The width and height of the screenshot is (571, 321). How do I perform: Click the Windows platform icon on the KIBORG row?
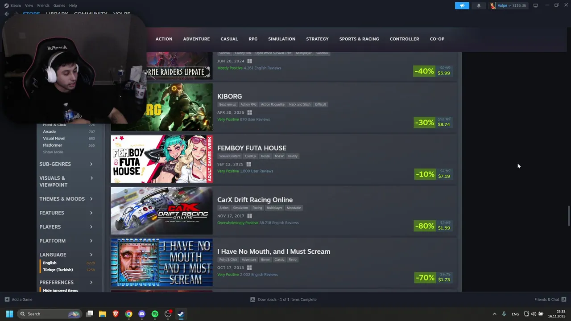249,112
